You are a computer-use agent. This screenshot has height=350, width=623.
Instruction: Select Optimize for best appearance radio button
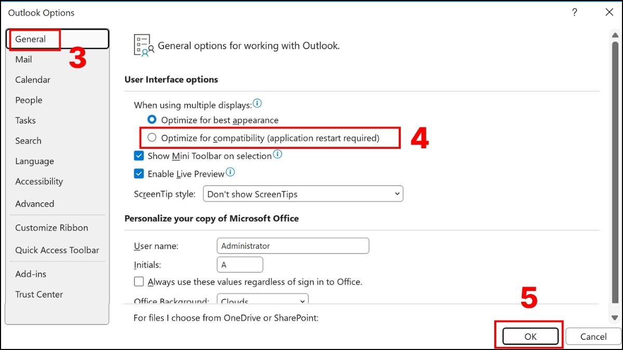click(x=152, y=120)
